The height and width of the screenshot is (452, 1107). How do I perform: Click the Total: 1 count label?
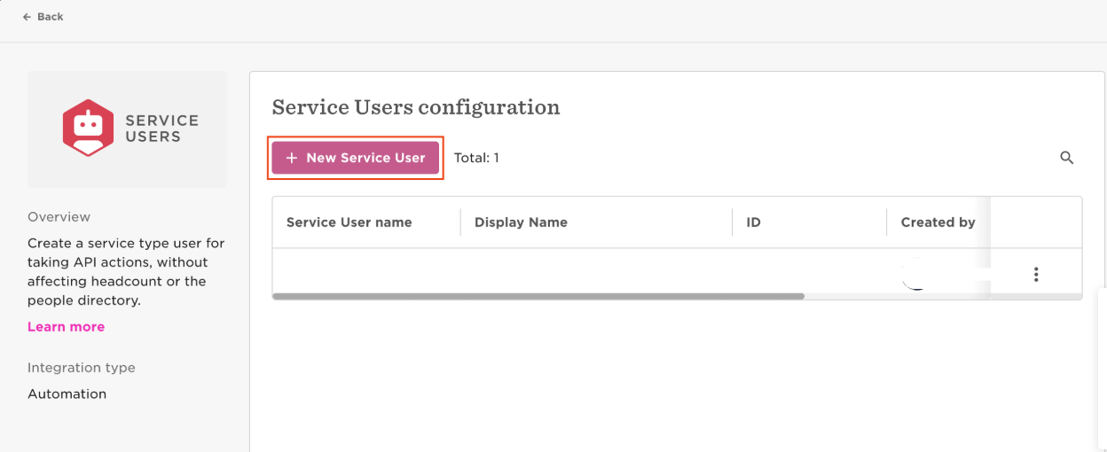point(476,158)
